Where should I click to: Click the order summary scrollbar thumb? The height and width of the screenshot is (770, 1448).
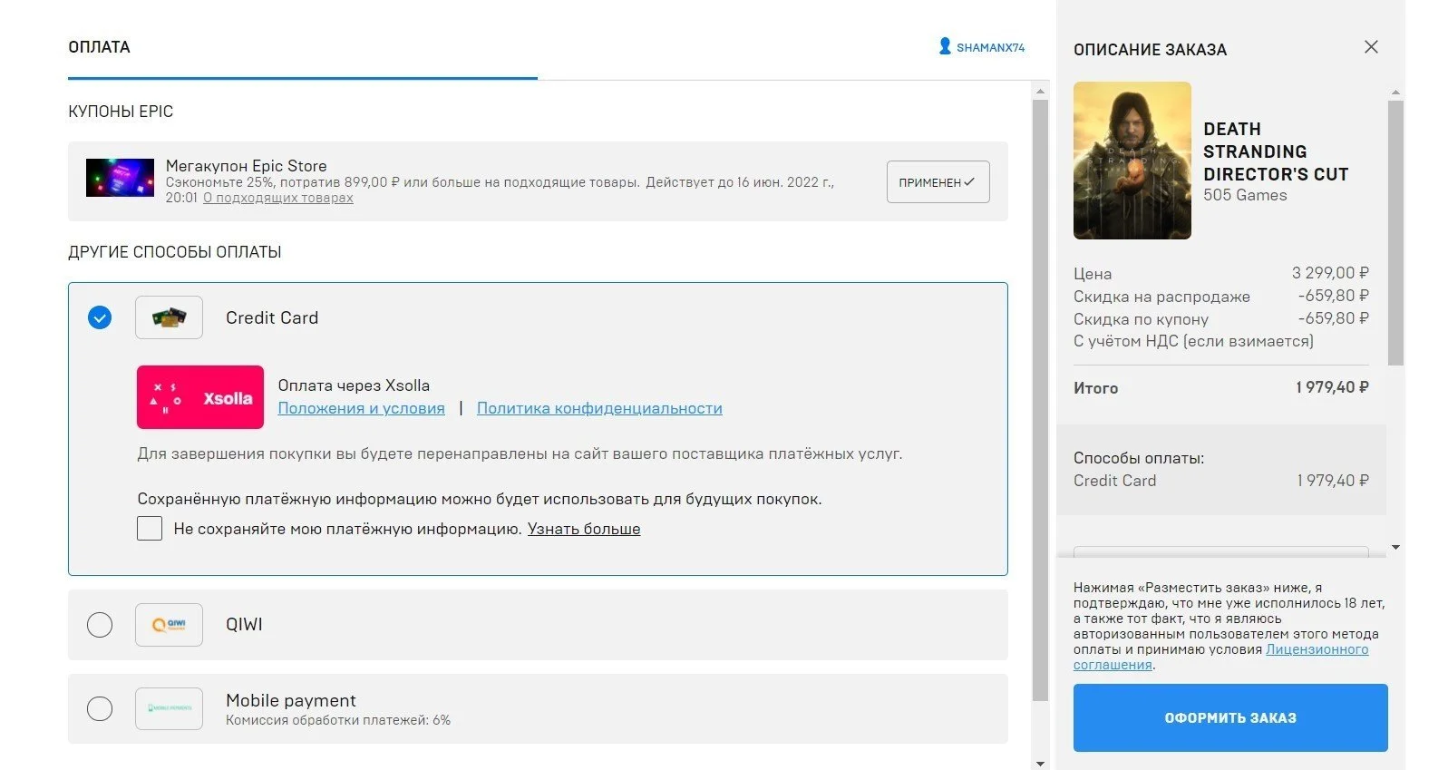1396,233
